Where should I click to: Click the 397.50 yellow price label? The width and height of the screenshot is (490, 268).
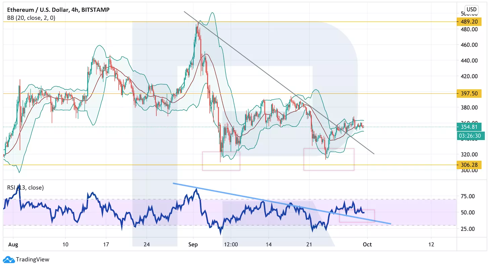(x=469, y=94)
